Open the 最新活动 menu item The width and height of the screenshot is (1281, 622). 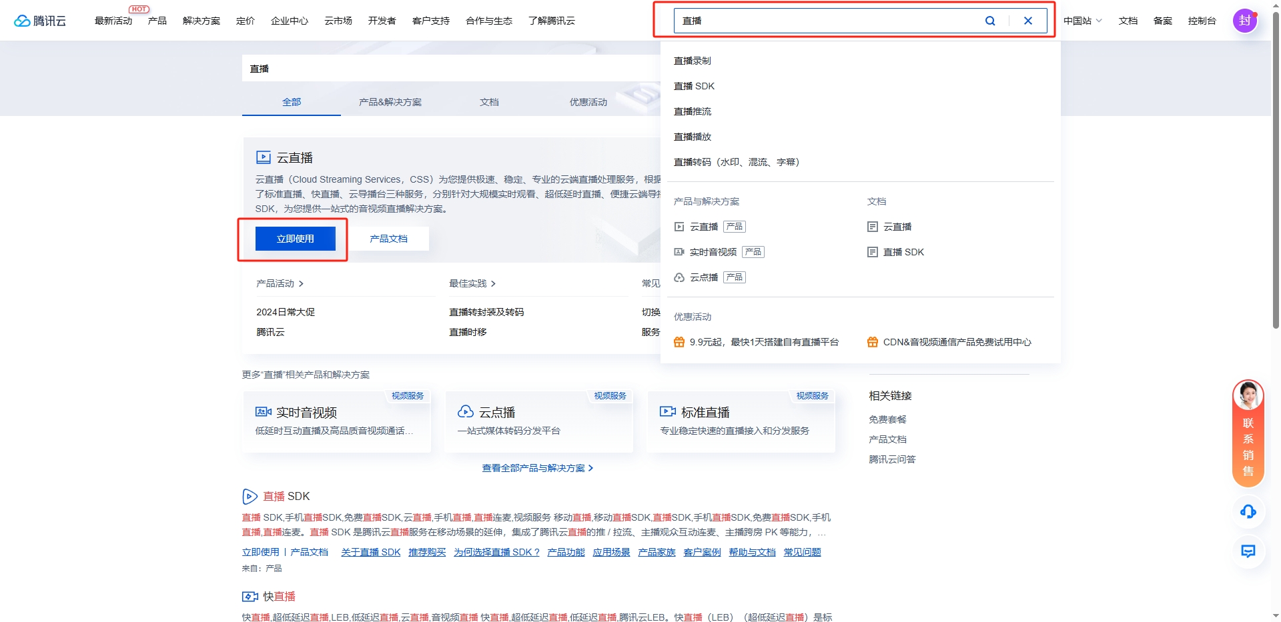[113, 21]
